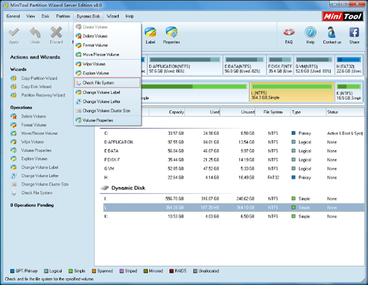Choose Check File System menu entry
Viewport: 368px width, 285px height.
click(x=107, y=83)
